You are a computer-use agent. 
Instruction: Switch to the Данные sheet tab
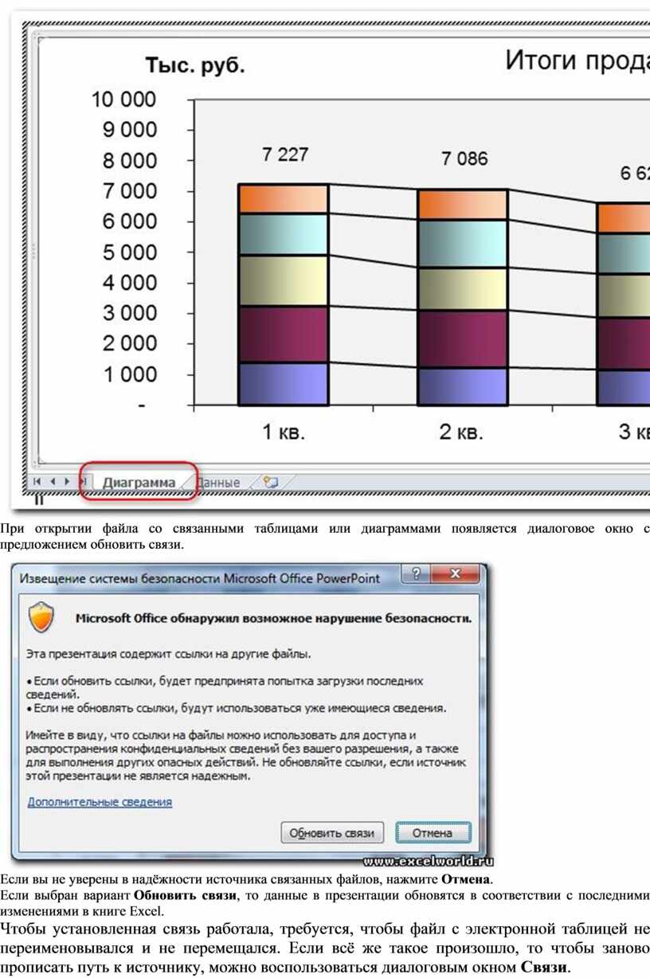coord(218,483)
